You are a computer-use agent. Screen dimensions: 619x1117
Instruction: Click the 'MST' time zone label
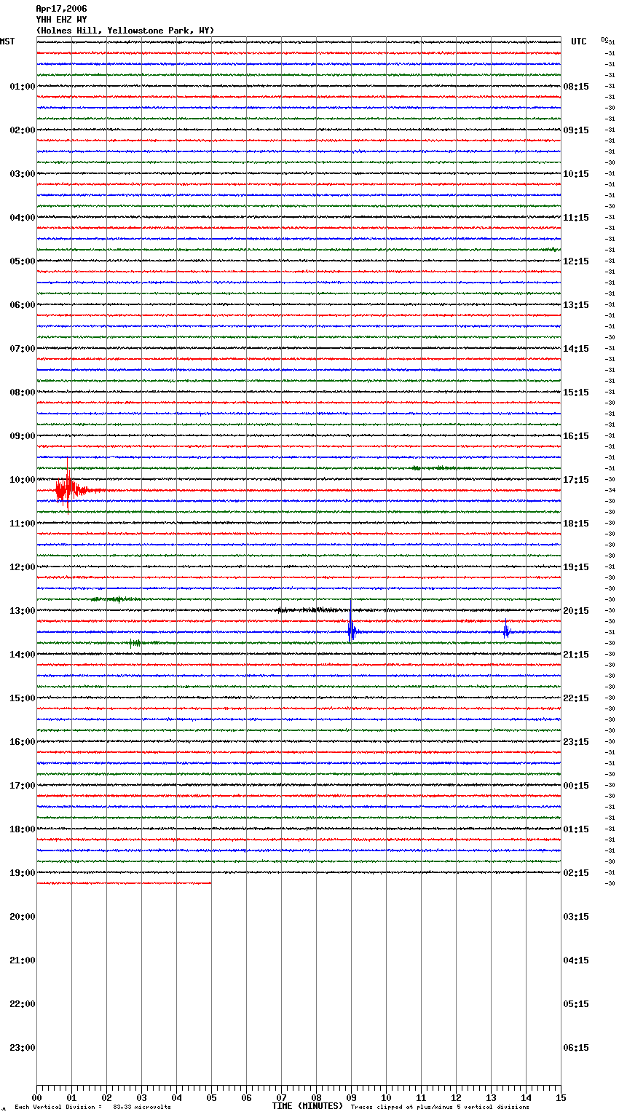coord(7,42)
